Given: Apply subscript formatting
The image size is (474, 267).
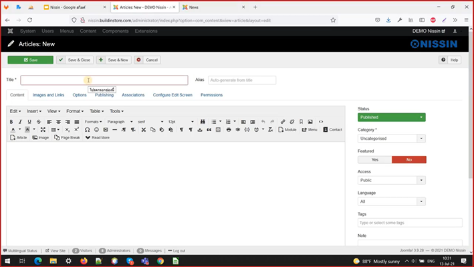Looking at the screenshot, I should point(68,130).
